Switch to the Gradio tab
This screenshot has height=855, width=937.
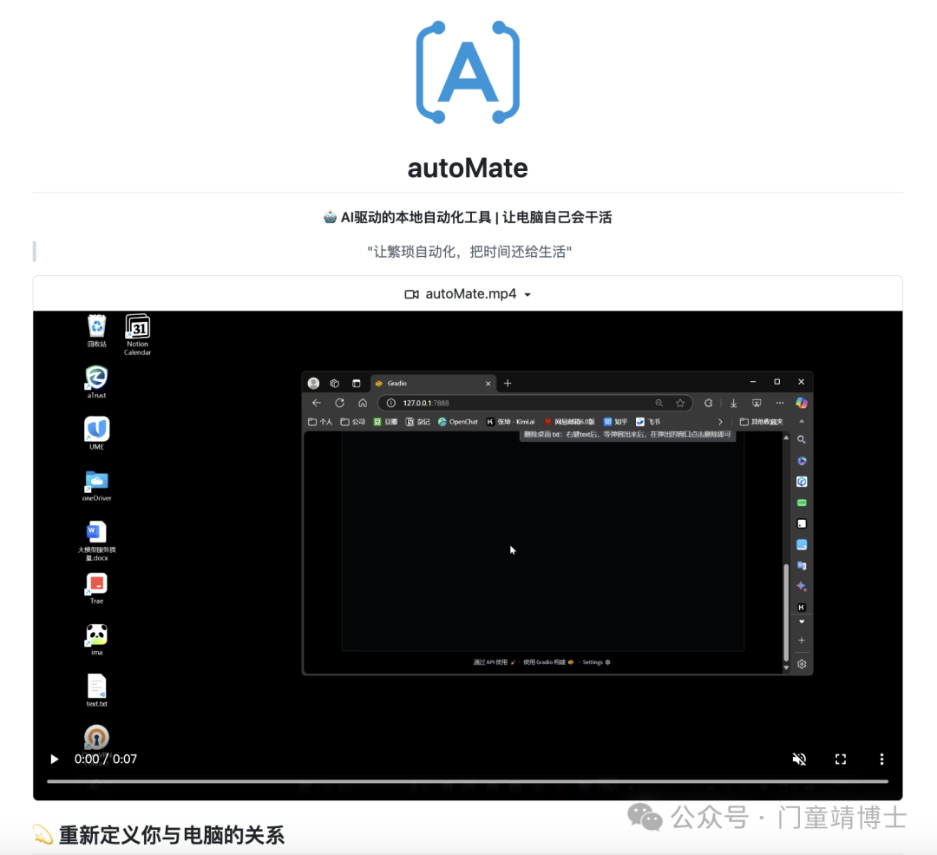pos(434,384)
